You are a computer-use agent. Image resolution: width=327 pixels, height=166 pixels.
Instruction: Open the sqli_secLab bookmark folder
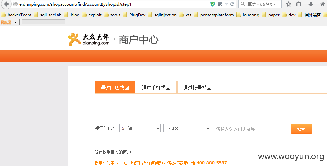point(48,15)
